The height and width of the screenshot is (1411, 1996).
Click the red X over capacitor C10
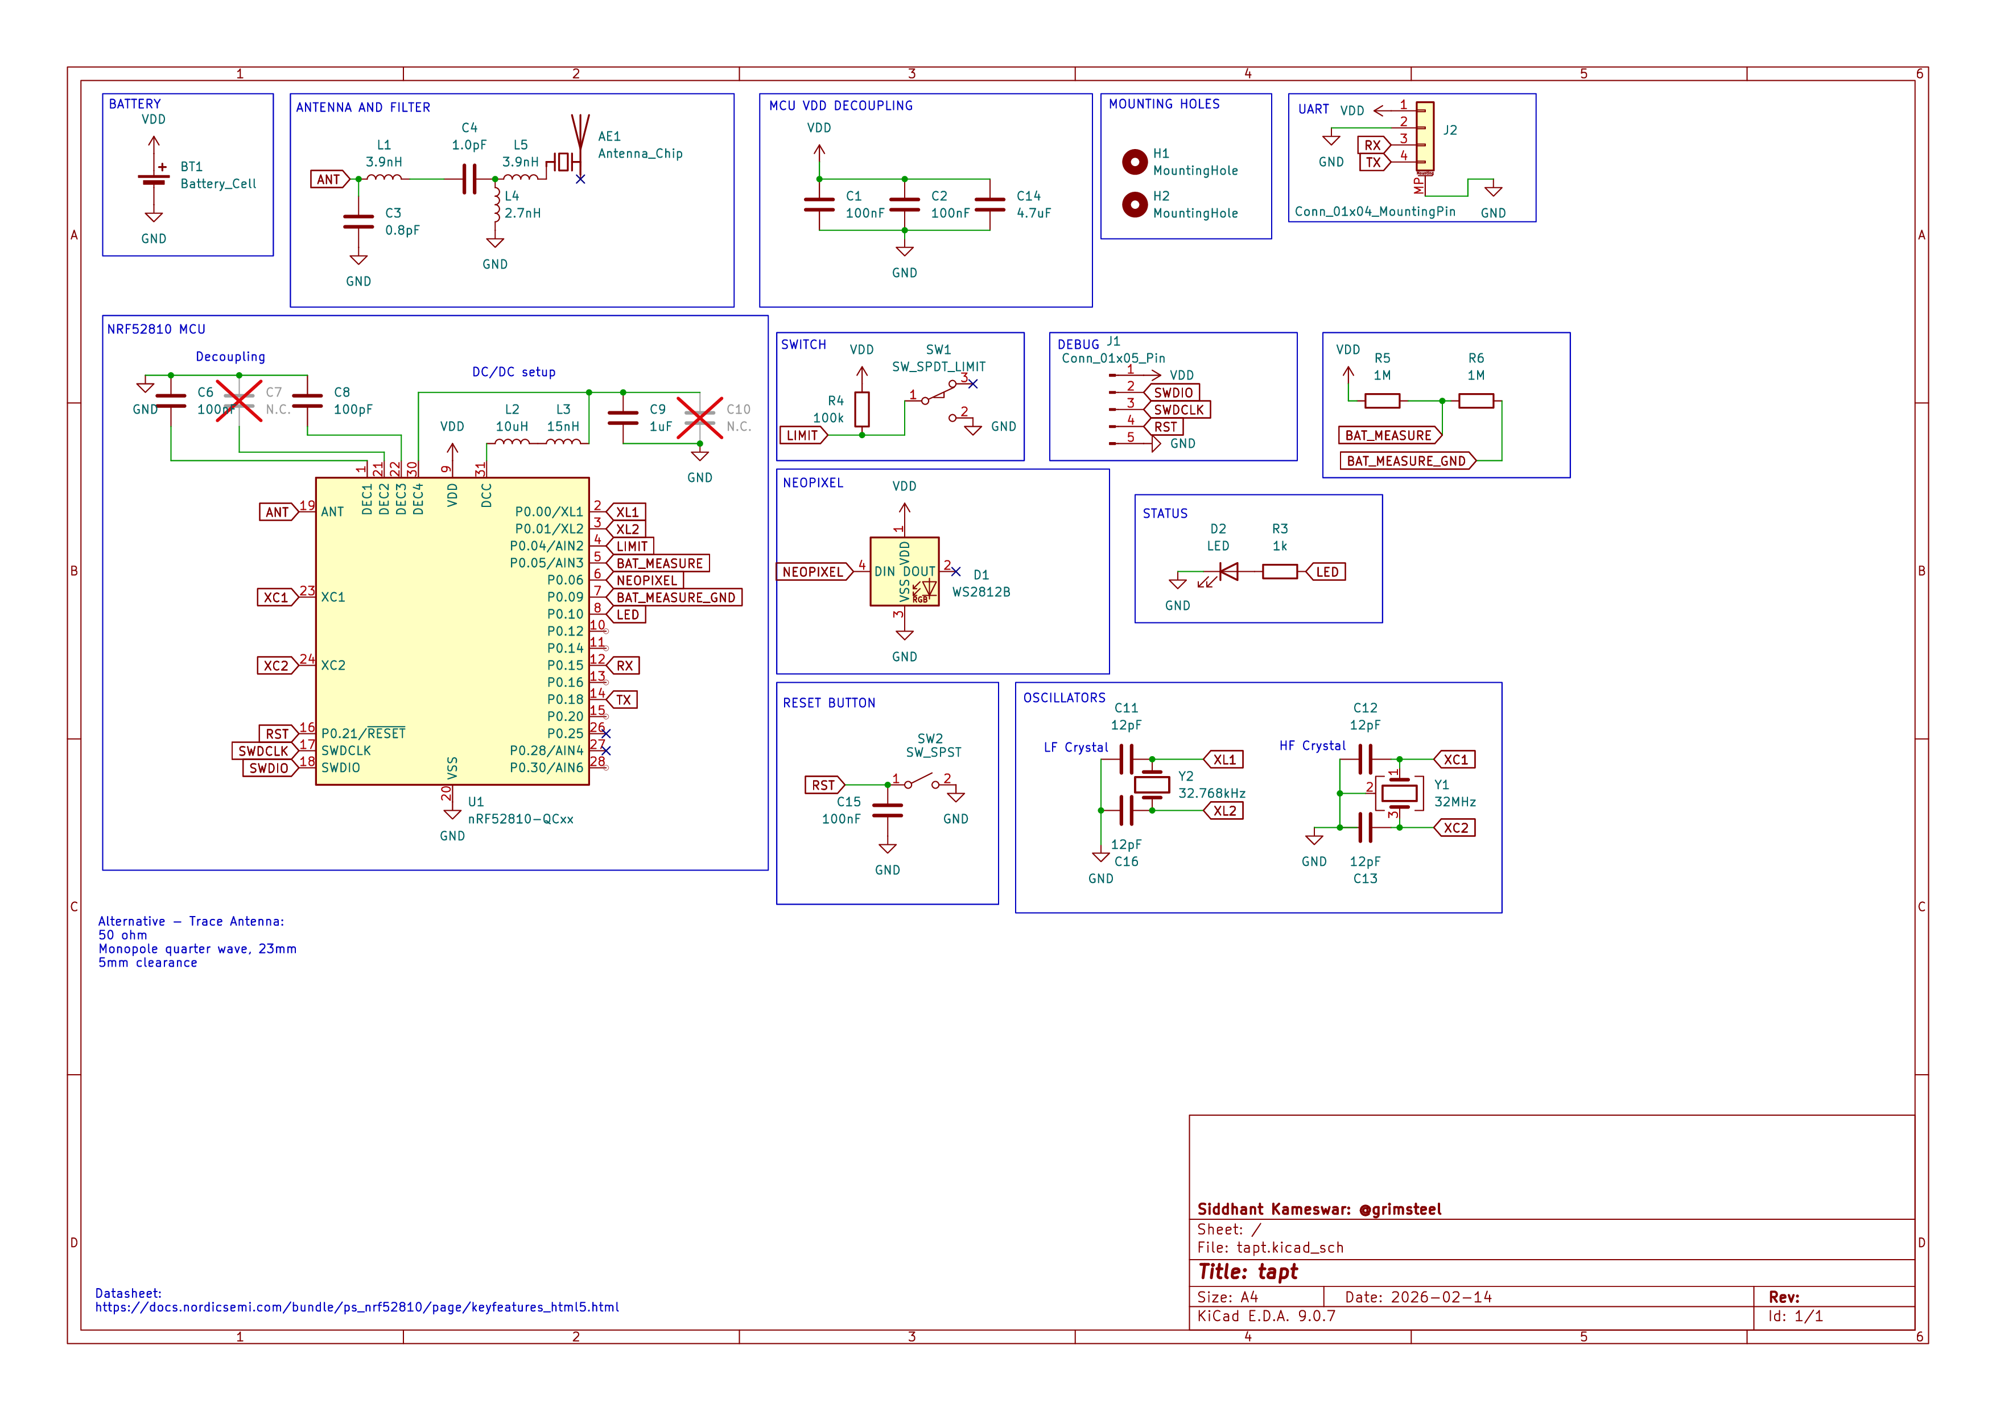(x=699, y=417)
